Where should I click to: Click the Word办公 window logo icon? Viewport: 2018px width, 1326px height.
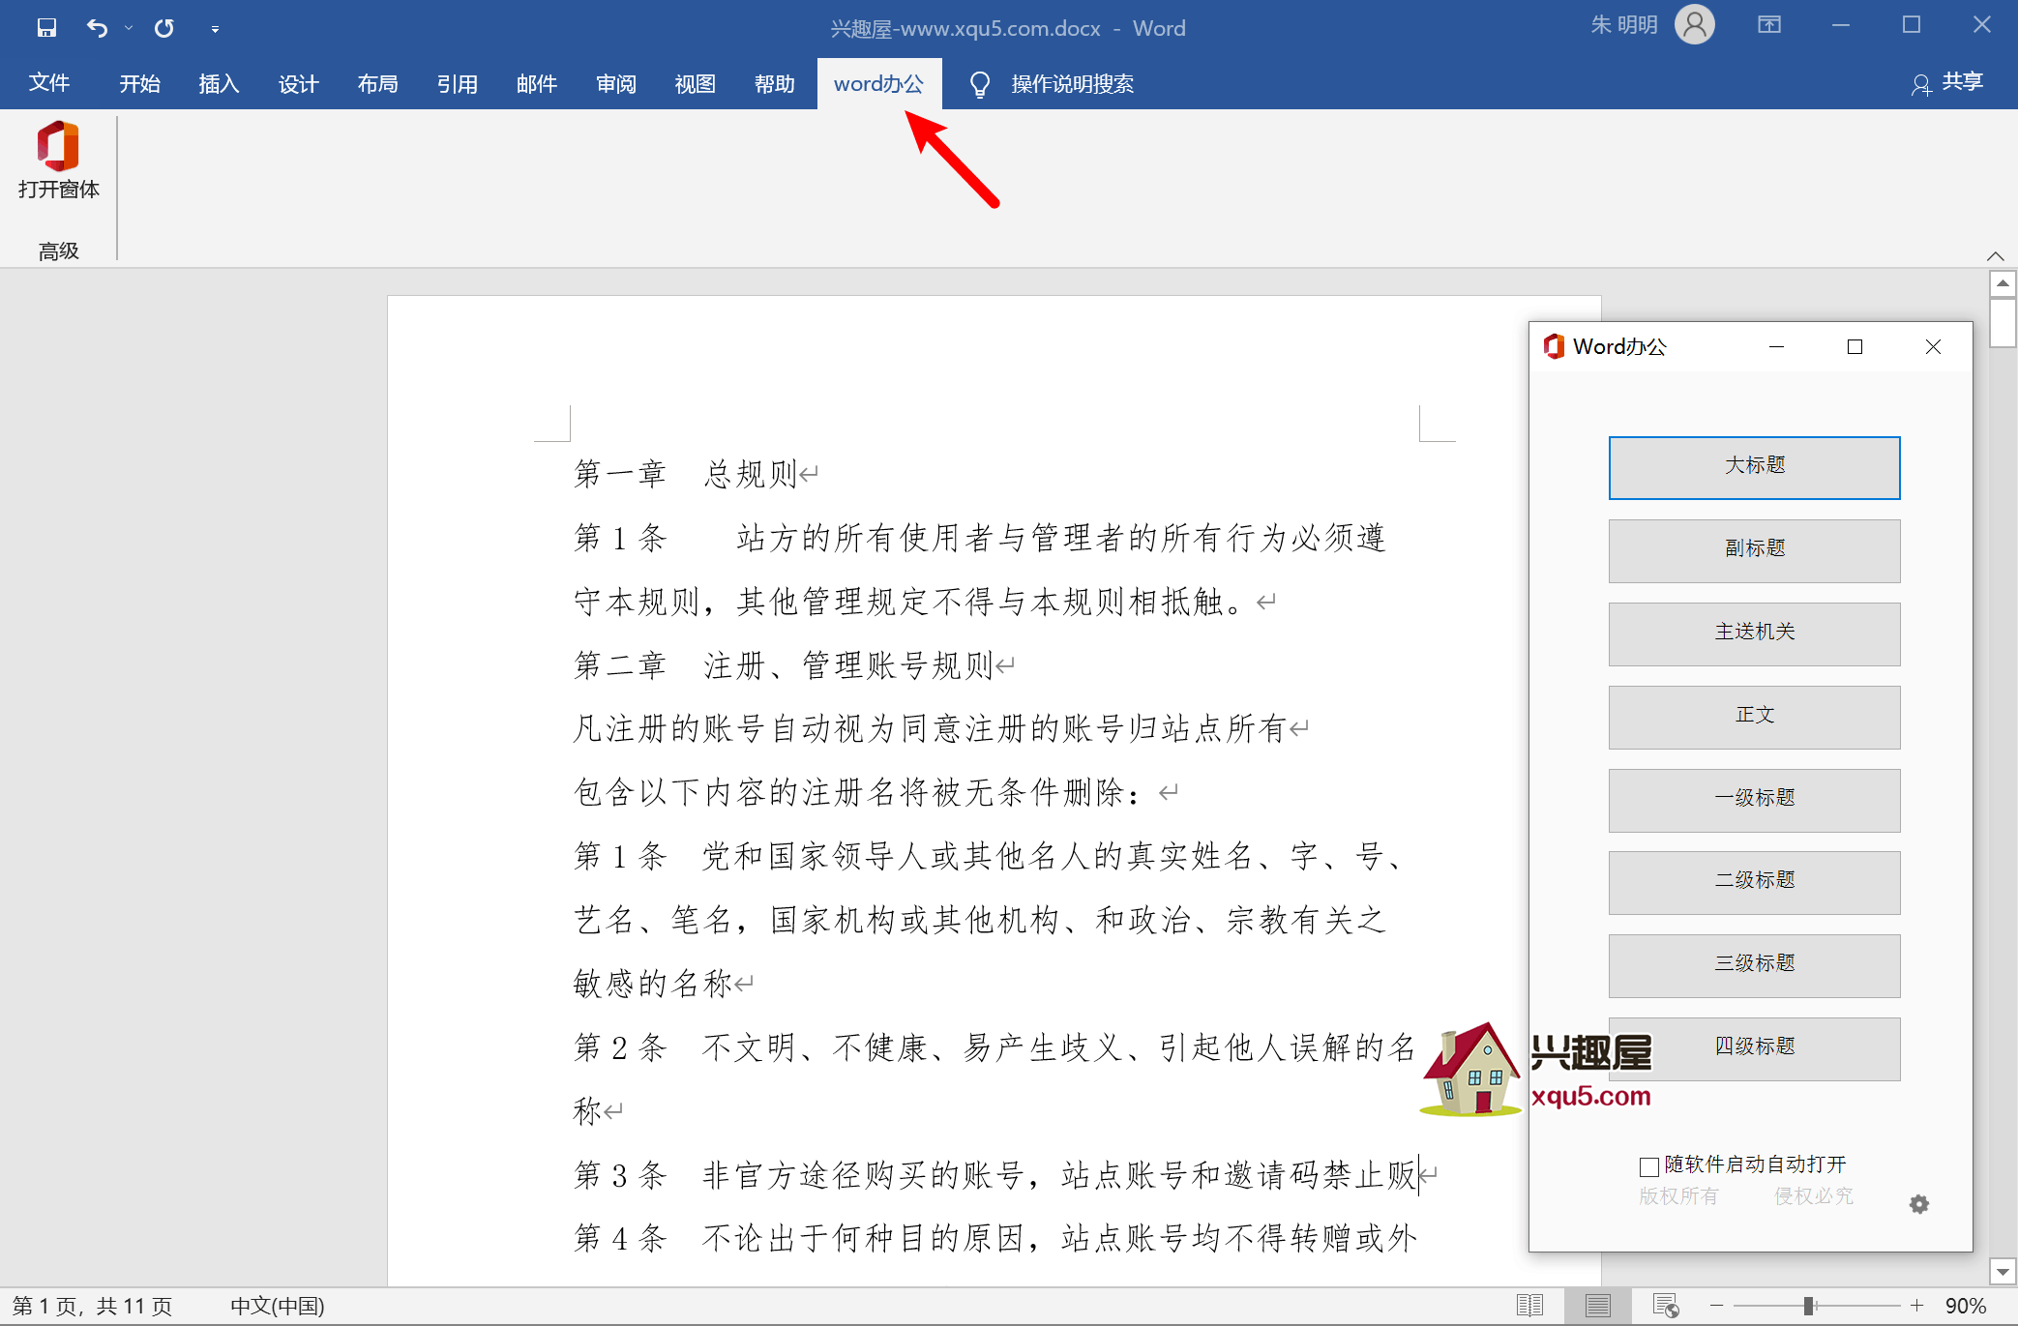1554,346
